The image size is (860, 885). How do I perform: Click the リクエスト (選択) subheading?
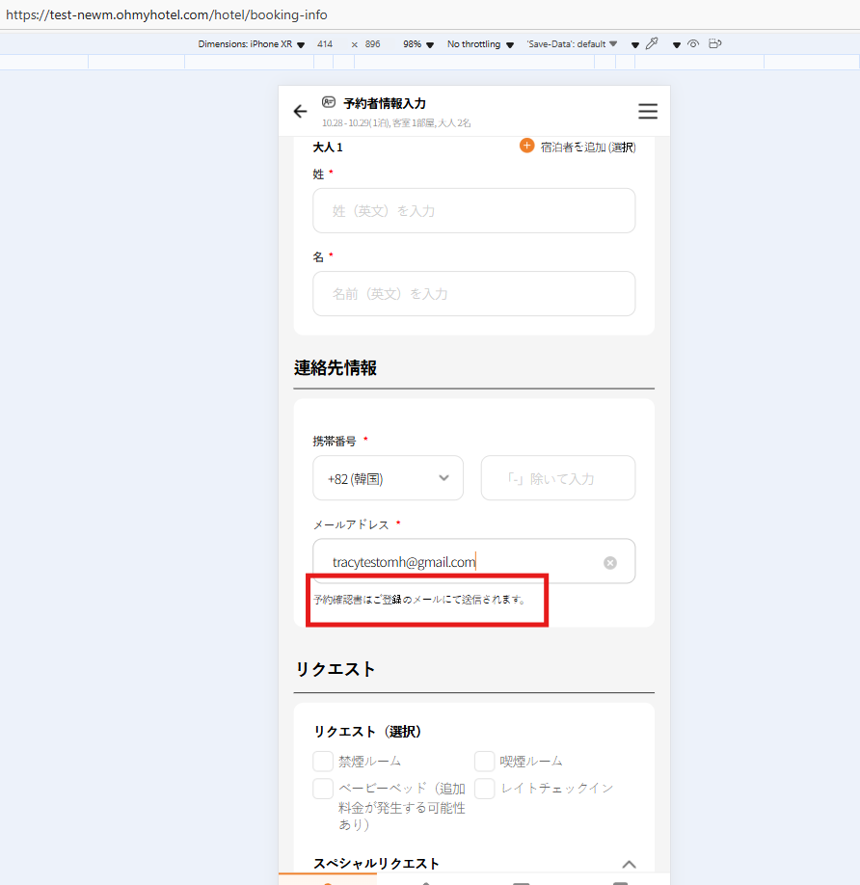pos(367,732)
